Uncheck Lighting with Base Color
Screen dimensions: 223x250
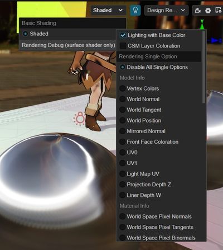123,35
